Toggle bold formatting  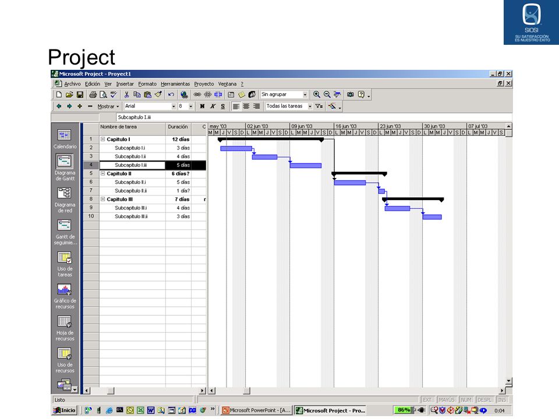202,106
